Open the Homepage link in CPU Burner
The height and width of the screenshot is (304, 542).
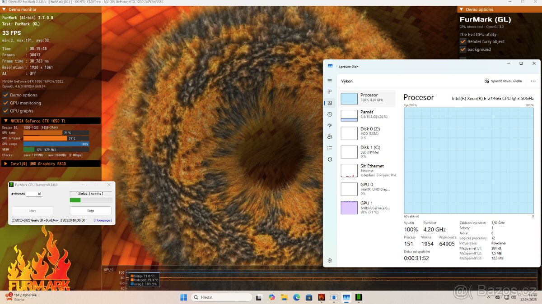pos(103,220)
